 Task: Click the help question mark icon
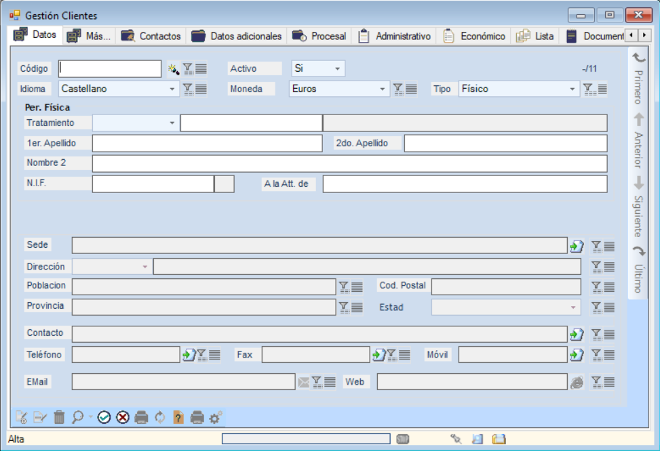tap(178, 418)
